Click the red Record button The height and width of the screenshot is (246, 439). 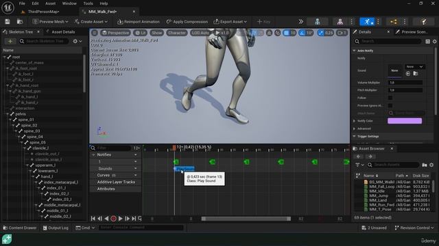click(113, 219)
